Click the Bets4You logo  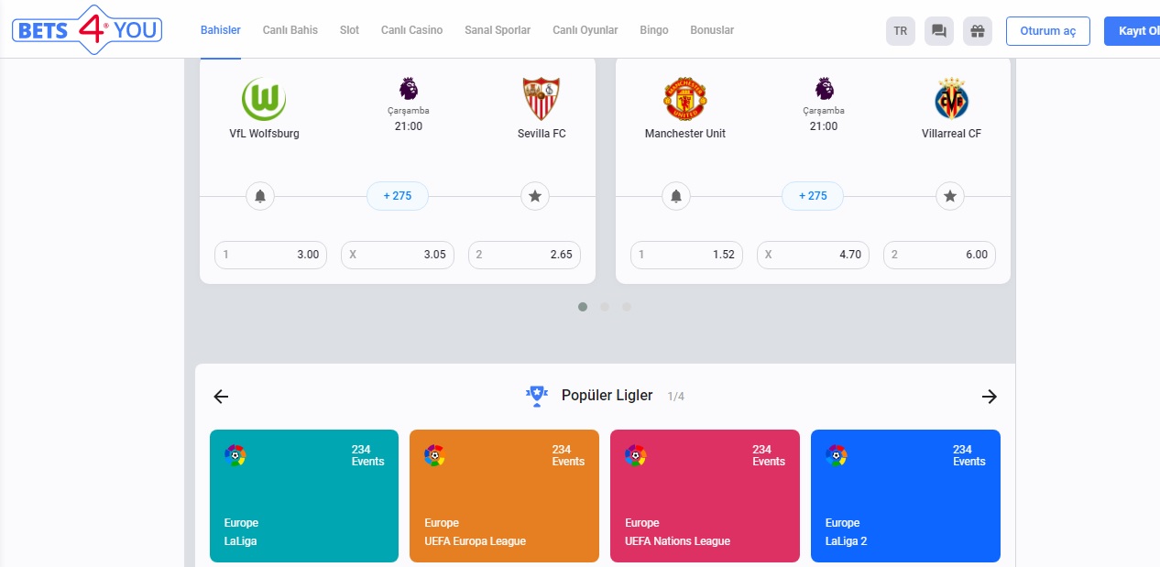[87, 30]
